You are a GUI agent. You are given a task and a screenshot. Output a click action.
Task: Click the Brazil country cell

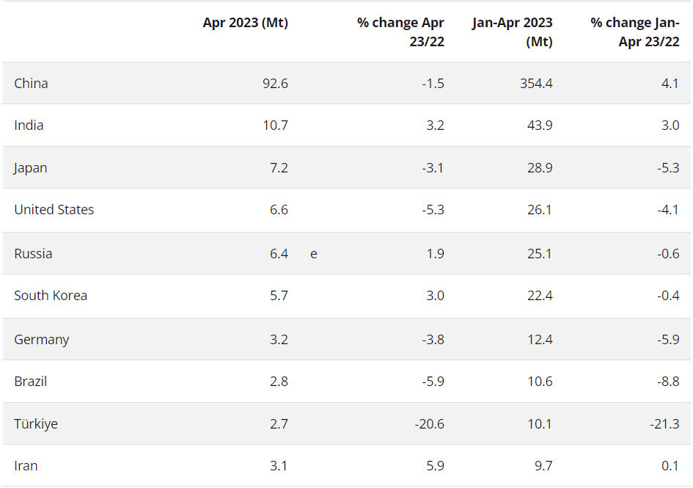30,382
